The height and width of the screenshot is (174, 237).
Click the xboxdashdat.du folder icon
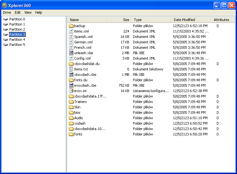tap(71, 64)
